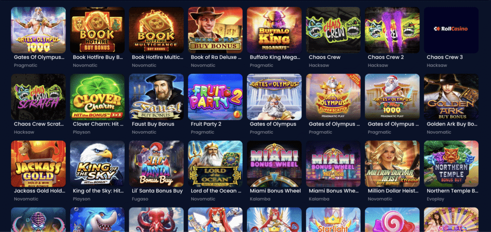
Task: Open the Gates of Olympus 1000 game thumbnail
Action: click(38, 30)
